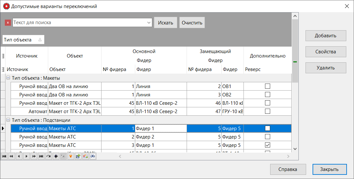Click the save bookmark icon with plus
The width and height of the screenshot is (354, 179).
pos(78,156)
